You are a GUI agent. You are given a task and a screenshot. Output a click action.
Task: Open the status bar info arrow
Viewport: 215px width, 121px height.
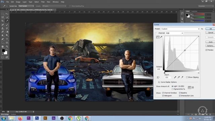tap(34, 112)
